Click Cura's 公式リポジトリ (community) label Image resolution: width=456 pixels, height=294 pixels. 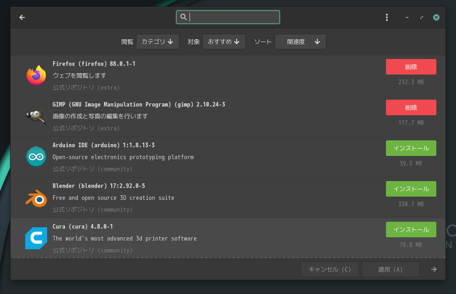coord(92,250)
